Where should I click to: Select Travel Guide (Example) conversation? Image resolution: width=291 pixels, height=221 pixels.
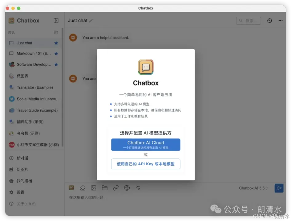point(34,110)
